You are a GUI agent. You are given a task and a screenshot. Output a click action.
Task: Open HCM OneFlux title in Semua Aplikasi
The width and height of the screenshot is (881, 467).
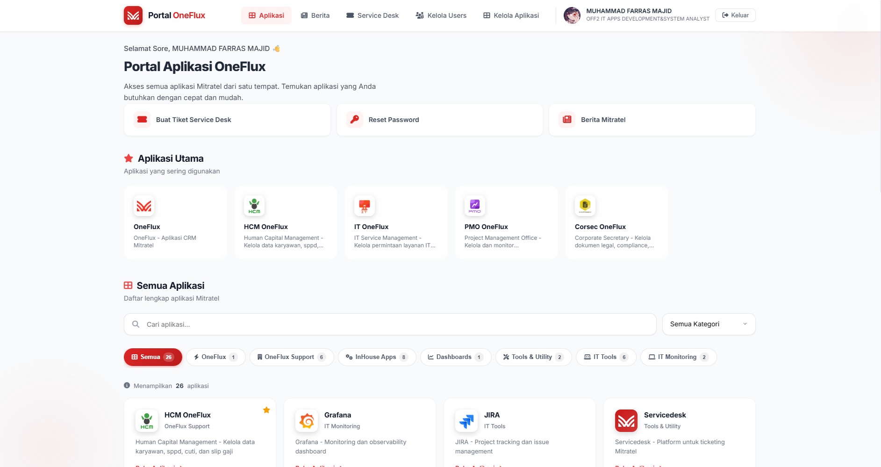(187, 415)
